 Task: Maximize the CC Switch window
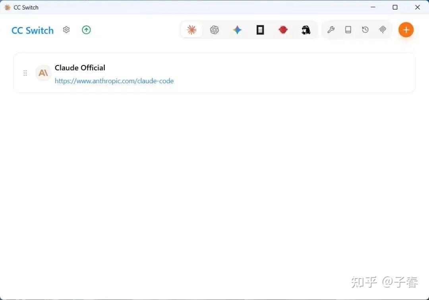395,7
